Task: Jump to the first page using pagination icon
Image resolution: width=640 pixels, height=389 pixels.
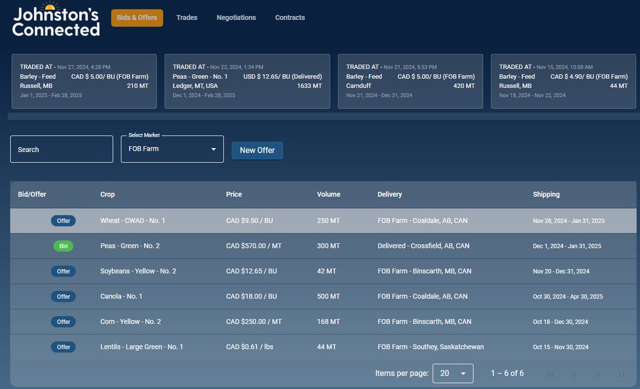Action: [x=551, y=374]
